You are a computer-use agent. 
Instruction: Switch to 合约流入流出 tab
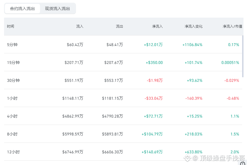(22, 8)
